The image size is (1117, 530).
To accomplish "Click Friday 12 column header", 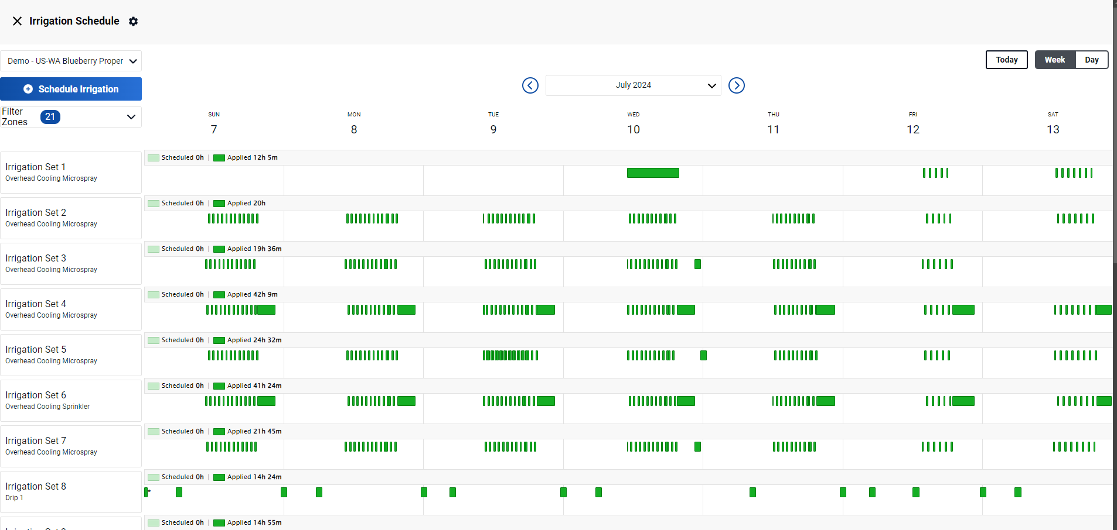I will point(912,124).
